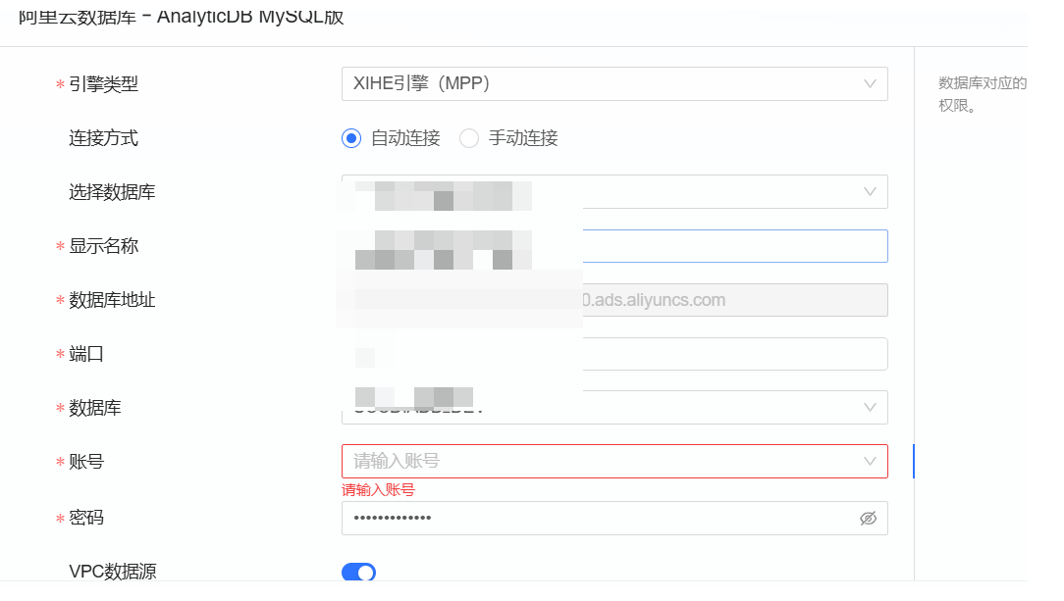Click the chevron arrow in 引擎类型 selector
The width and height of the screenshot is (1064, 601).
[x=870, y=84]
